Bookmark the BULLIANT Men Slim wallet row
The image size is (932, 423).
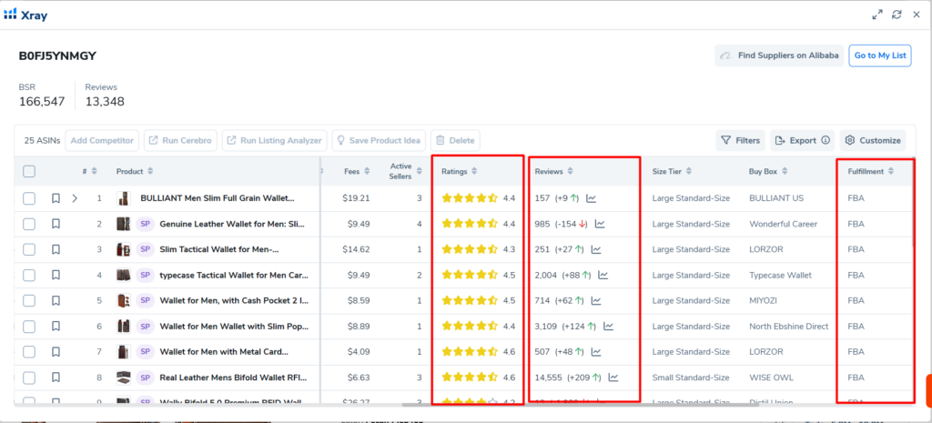click(x=56, y=198)
